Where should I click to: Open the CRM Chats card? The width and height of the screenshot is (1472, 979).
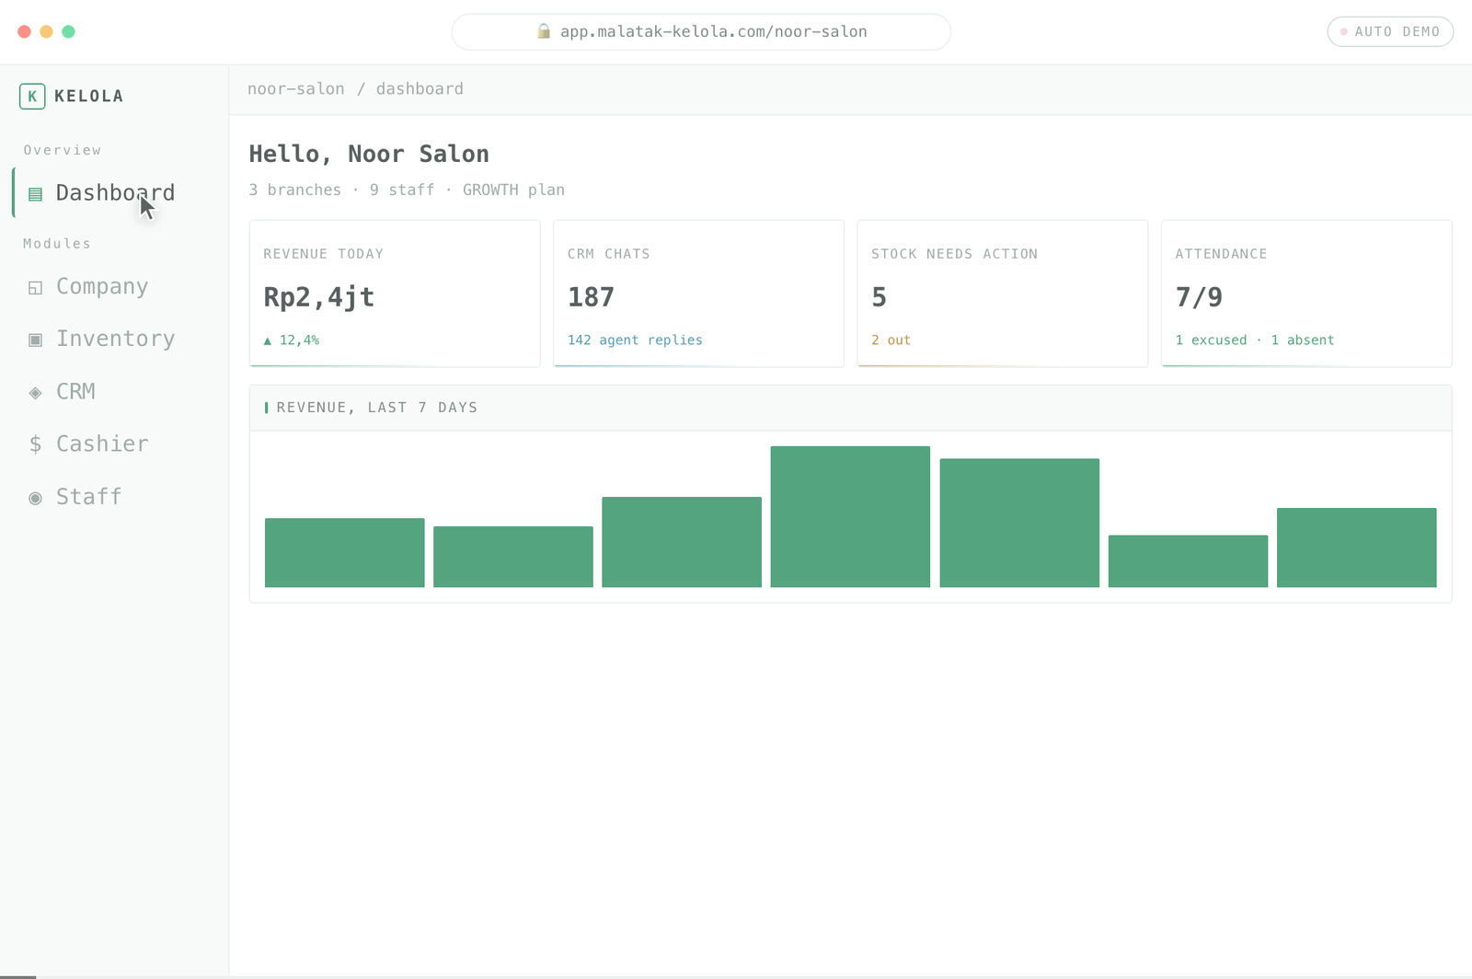pyautogui.click(x=698, y=294)
